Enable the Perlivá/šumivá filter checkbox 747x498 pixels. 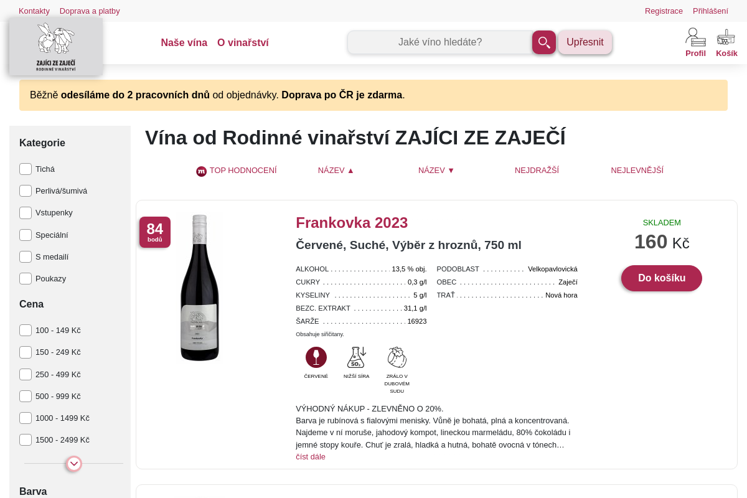pyautogui.click(x=26, y=191)
